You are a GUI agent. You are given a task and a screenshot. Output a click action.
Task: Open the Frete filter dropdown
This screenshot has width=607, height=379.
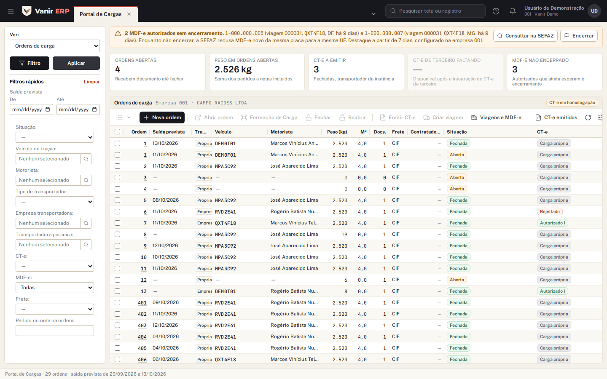click(x=55, y=309)
